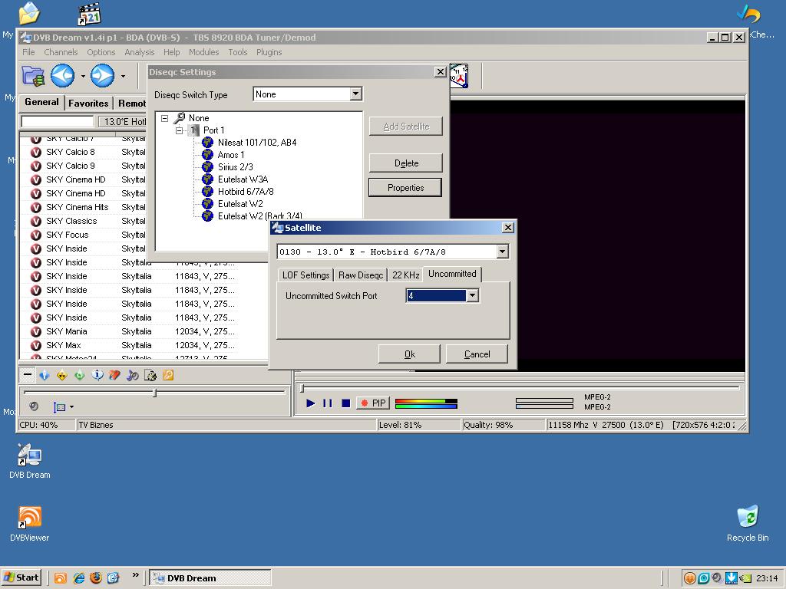Click the red tag icon below channel list
Screen dimensions: 786x589
(x=115, y=374)
